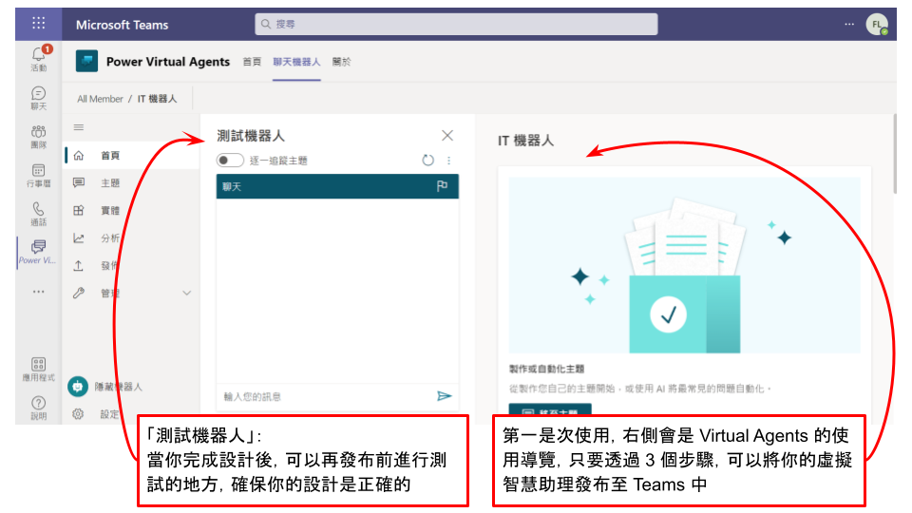Click the 測試機器人 panel title
The height and width of the screenshot is (513, 912).
pyautogui.click(x=251, y=136)
